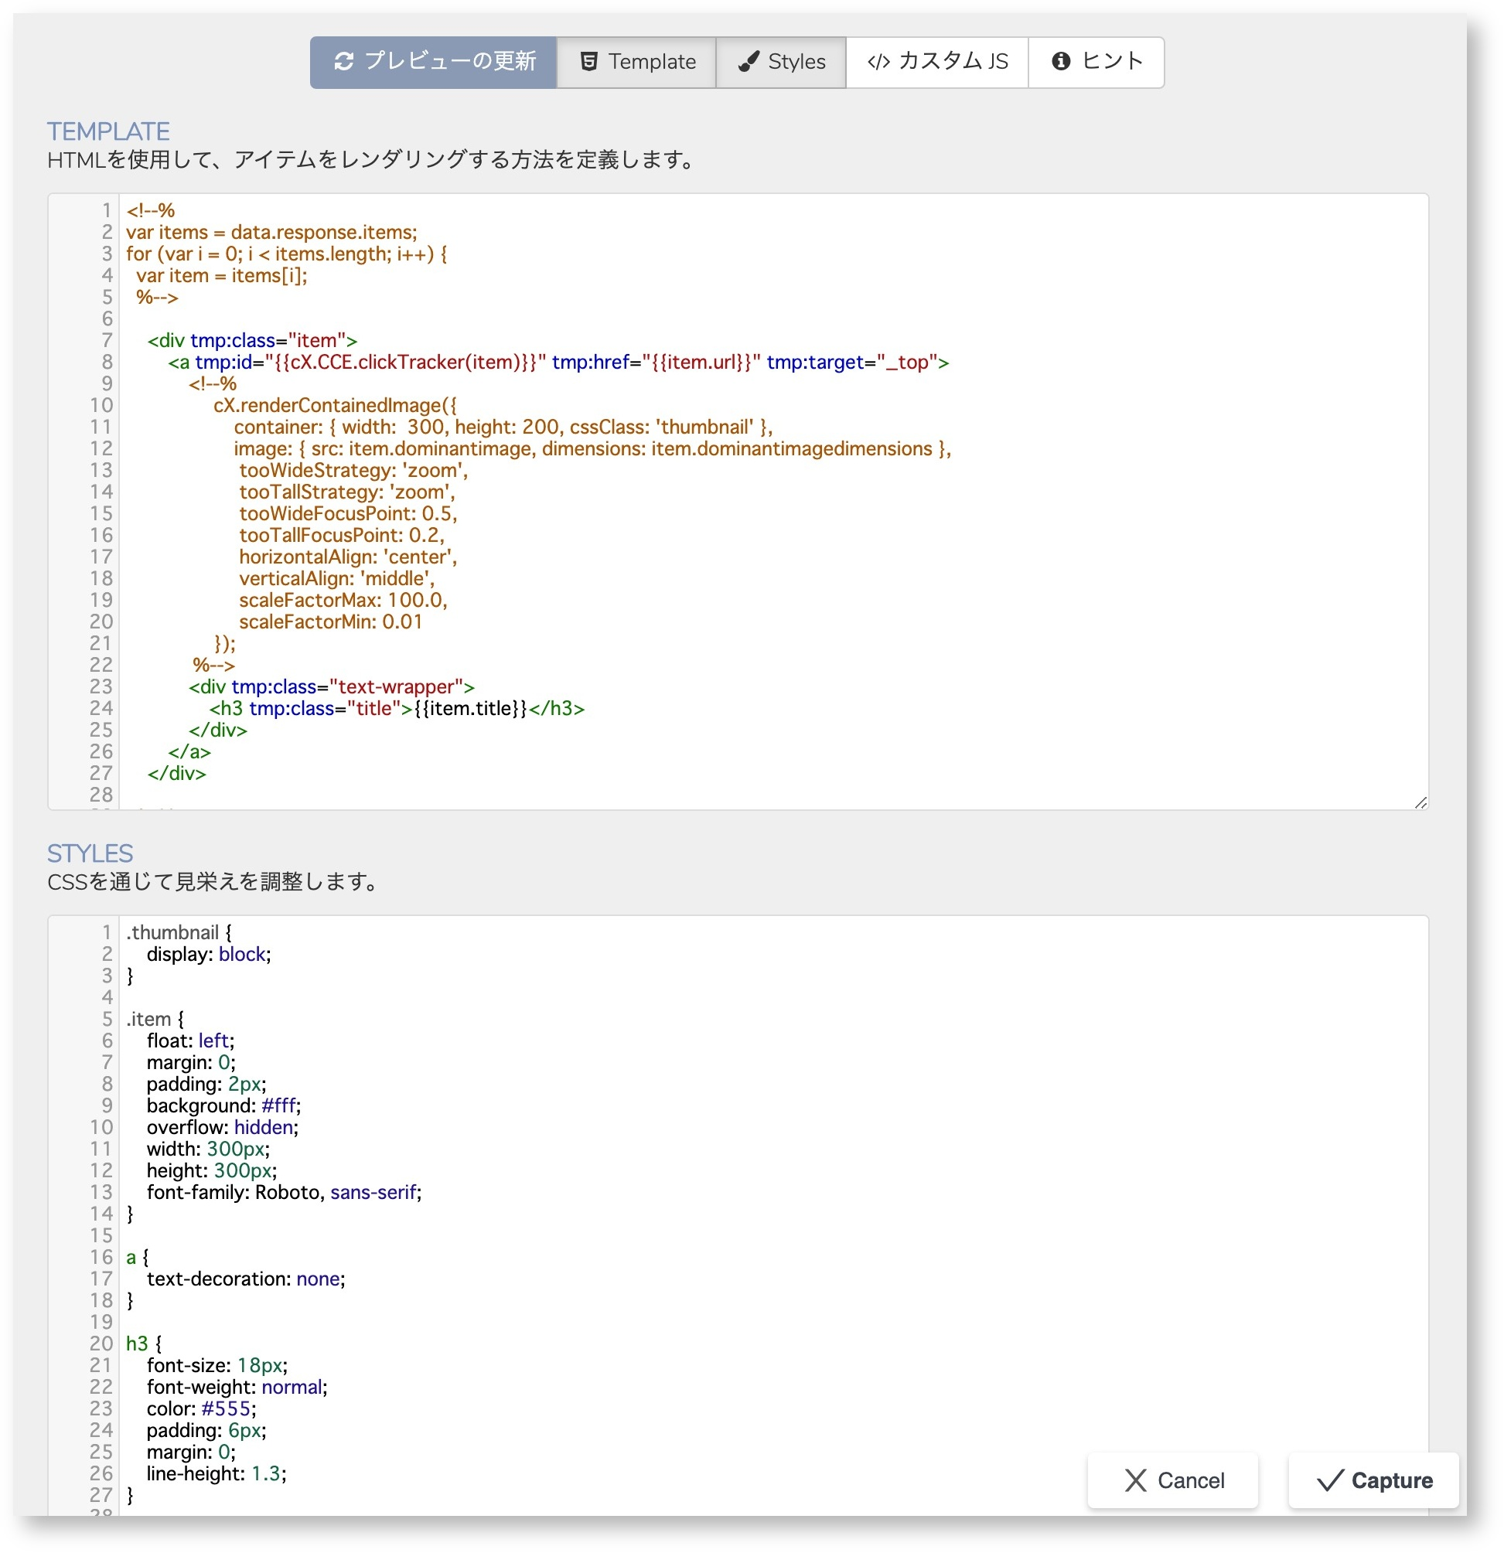Screen dimensions: 1504x1553
Task: Click the checkmark icon on Capture button
Action: pos(1329,1480)
